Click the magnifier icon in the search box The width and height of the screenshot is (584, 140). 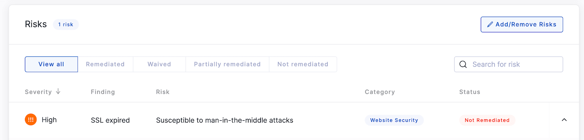[463, 64]
